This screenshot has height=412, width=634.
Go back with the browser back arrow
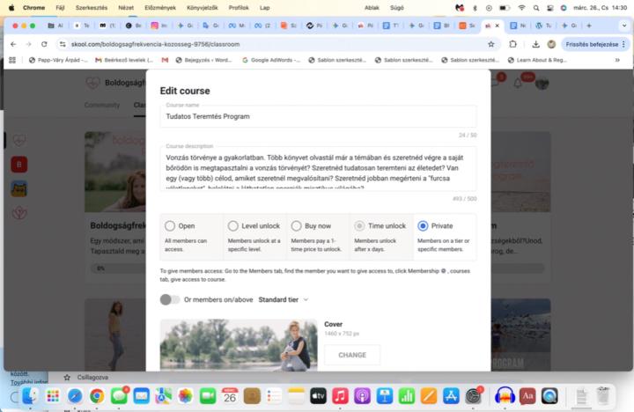[13, 44]
